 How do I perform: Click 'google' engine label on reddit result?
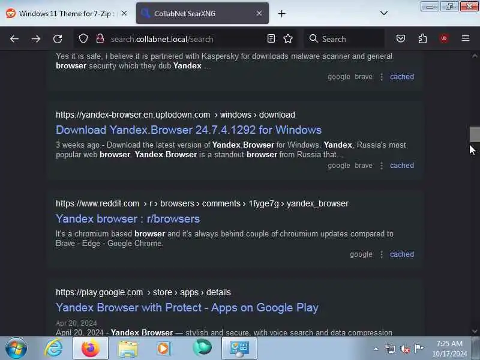[x=361, y=254]
